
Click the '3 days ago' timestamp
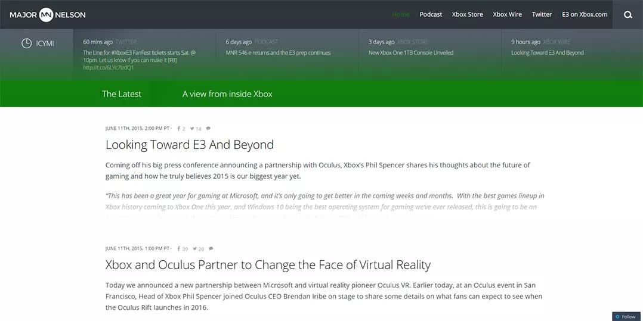(381, 42)
